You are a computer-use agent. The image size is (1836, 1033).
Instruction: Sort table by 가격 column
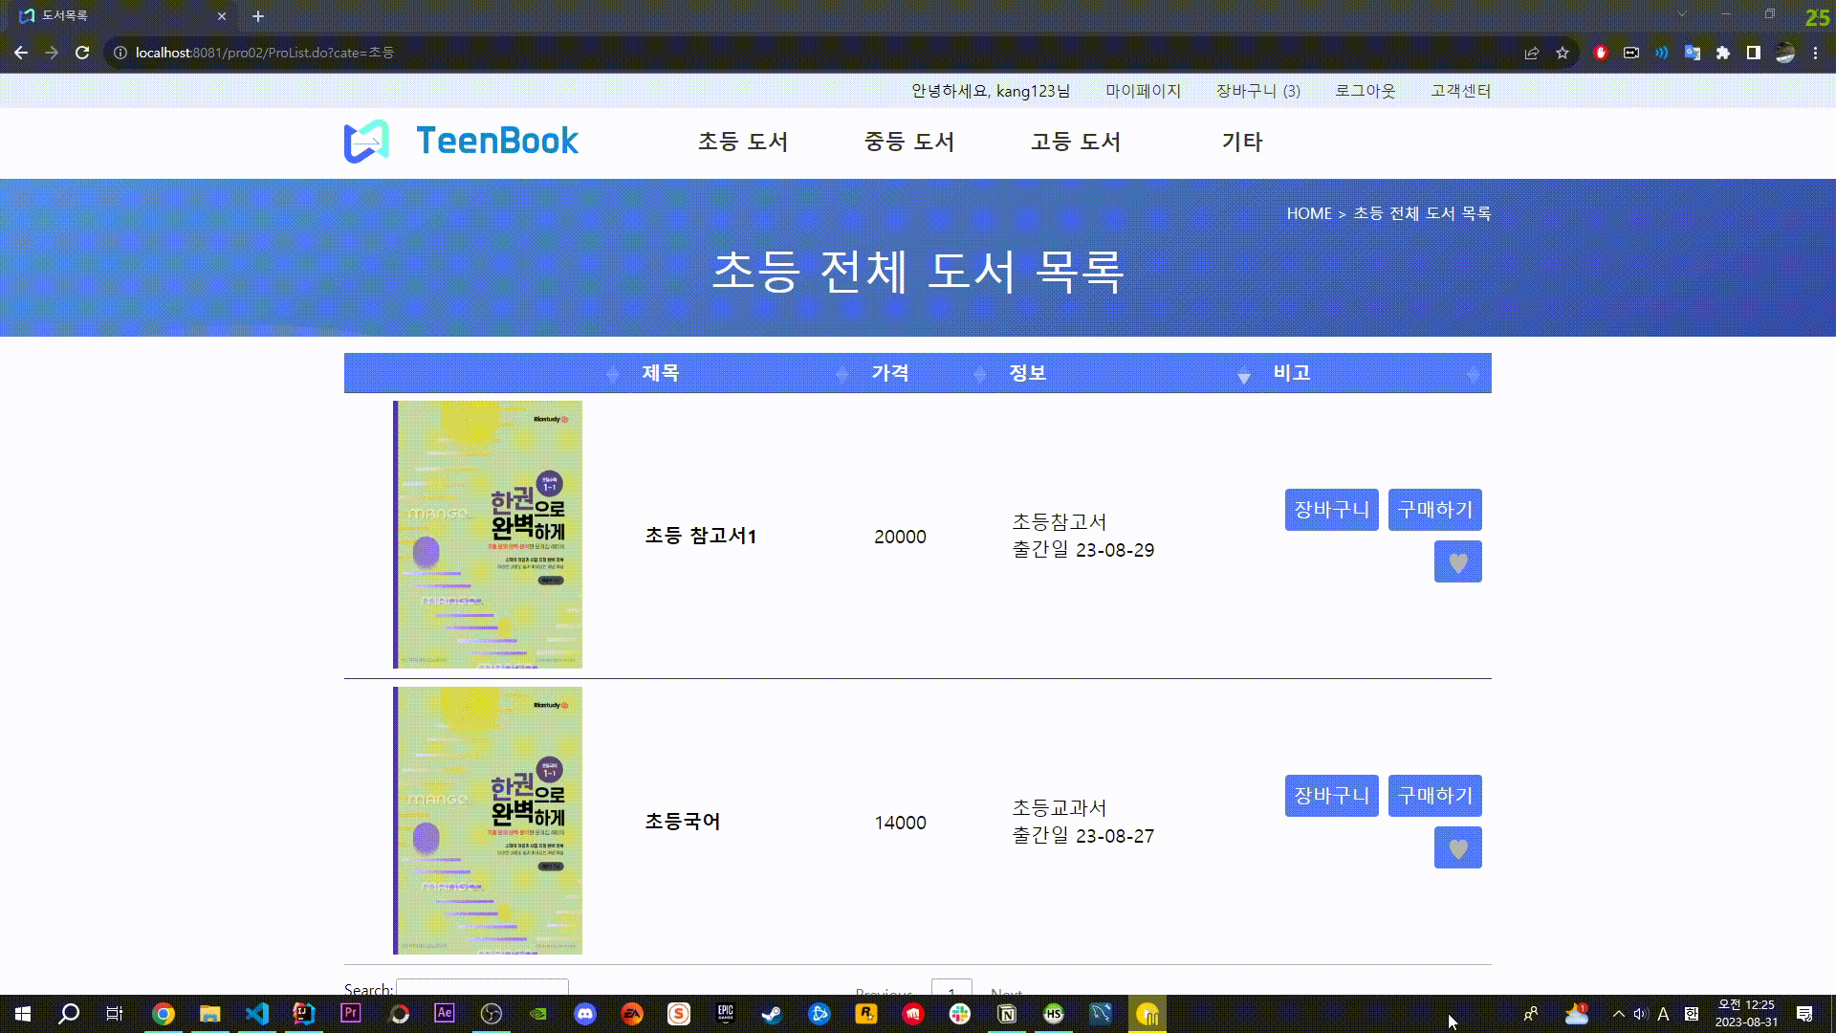click(x=889, y=373)
